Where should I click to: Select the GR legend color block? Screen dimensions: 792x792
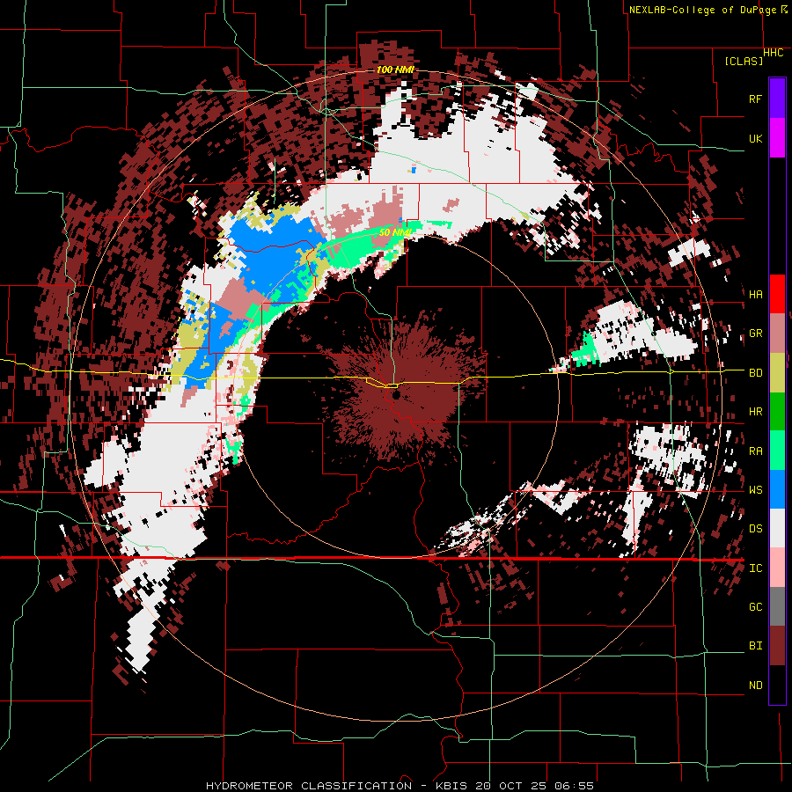[x=777, y=334]
